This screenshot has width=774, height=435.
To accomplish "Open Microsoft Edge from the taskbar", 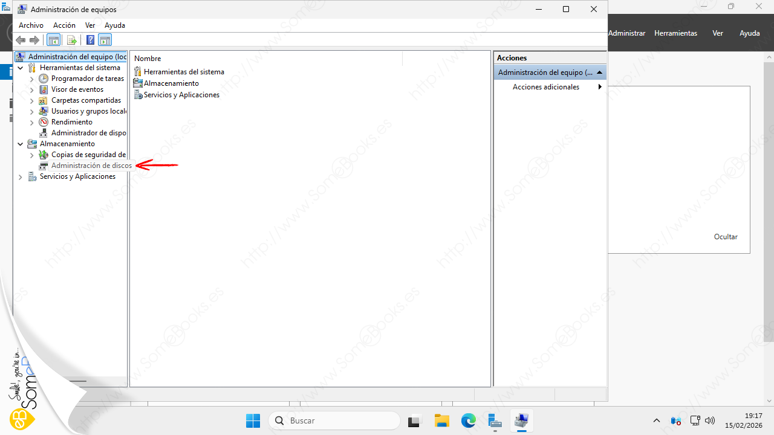I will [x=469, y=420].
